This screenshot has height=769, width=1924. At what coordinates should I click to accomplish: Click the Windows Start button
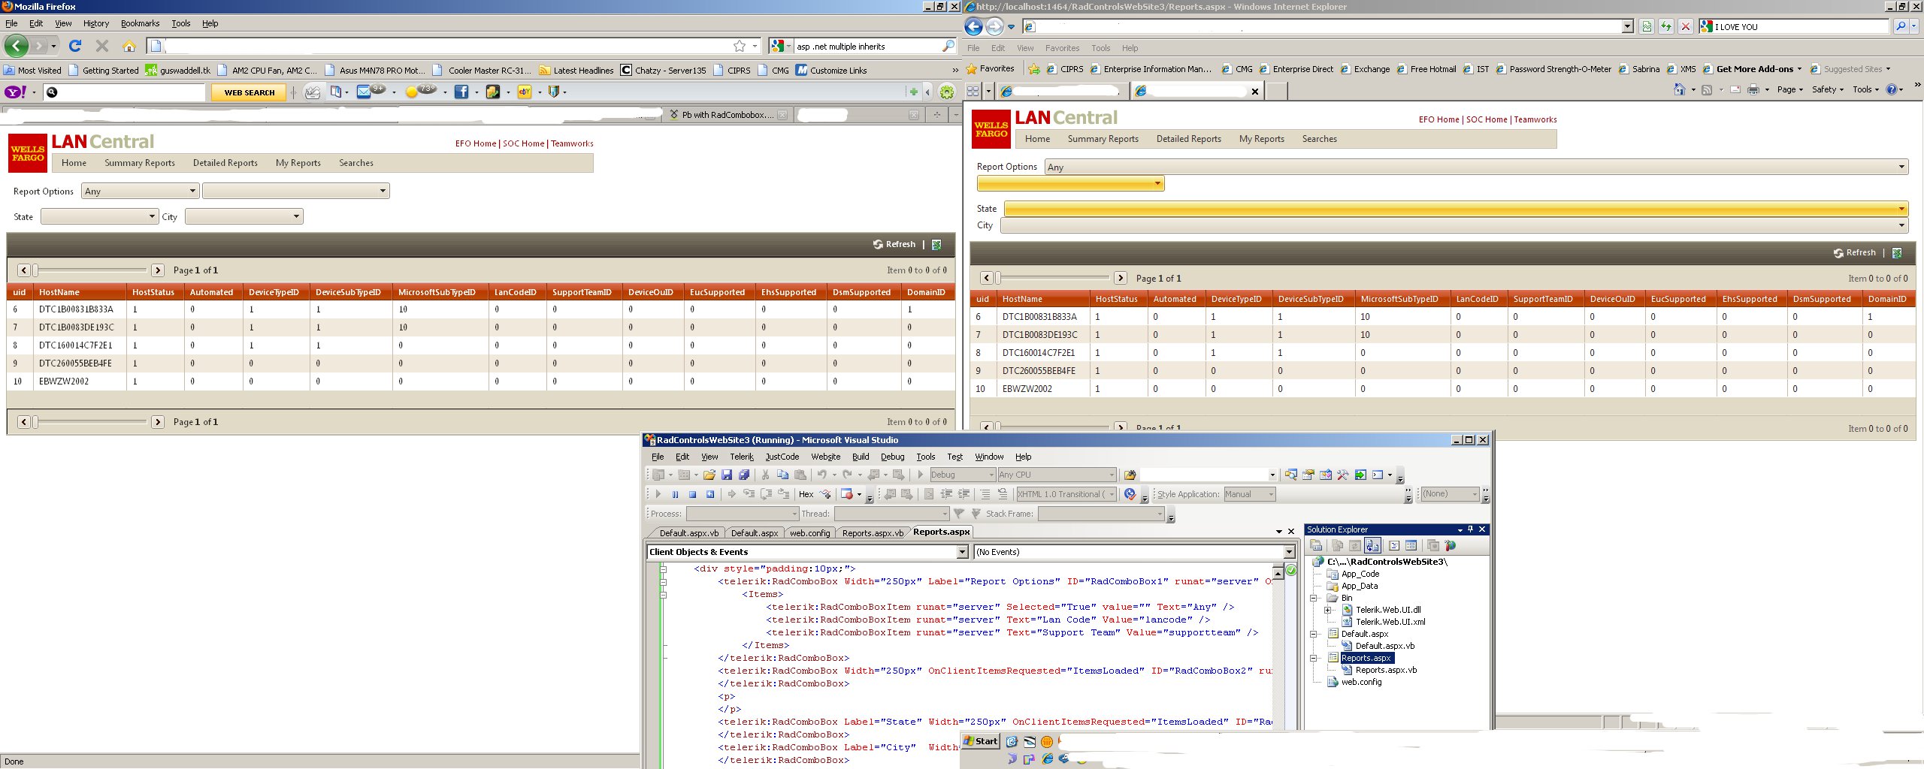(x=982, y=741)
